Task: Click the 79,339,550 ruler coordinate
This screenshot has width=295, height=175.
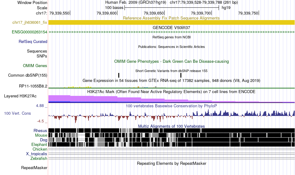Action: pos(59,13)
